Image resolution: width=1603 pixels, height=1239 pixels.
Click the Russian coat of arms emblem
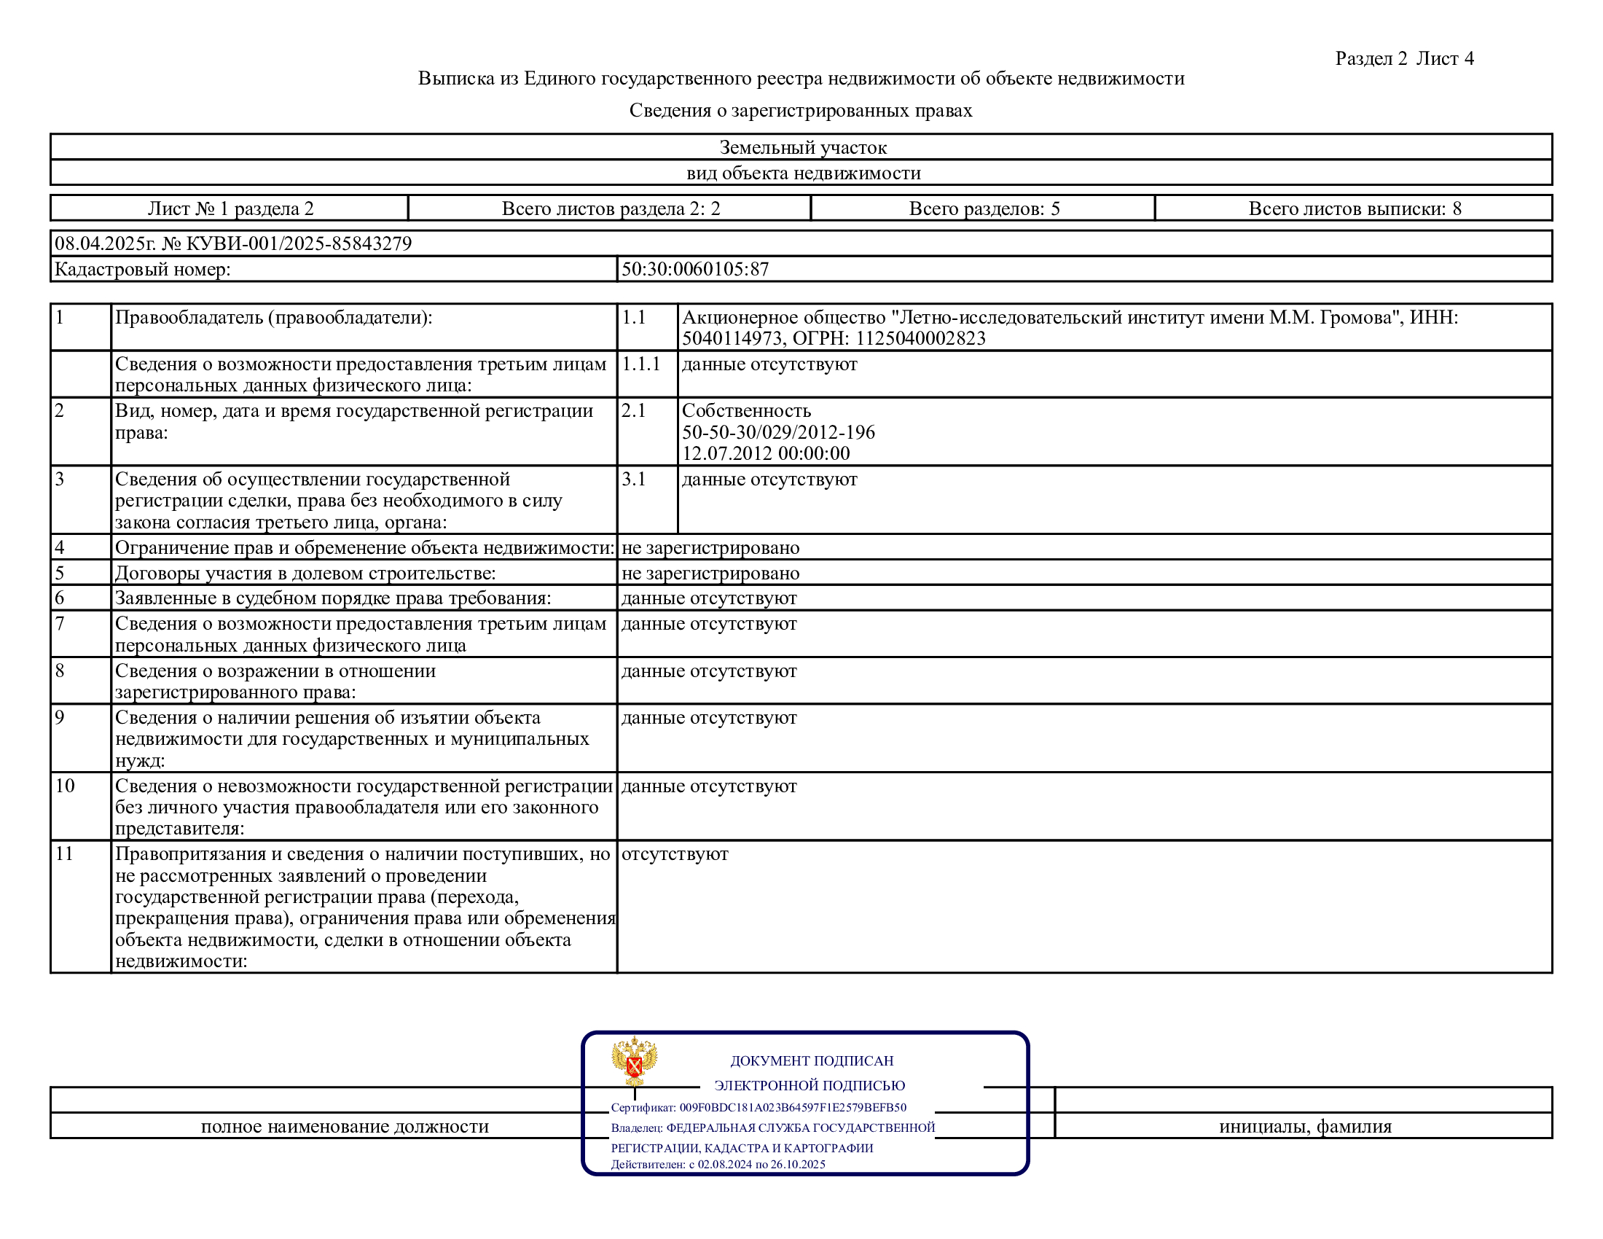(x=634, y=1060)
